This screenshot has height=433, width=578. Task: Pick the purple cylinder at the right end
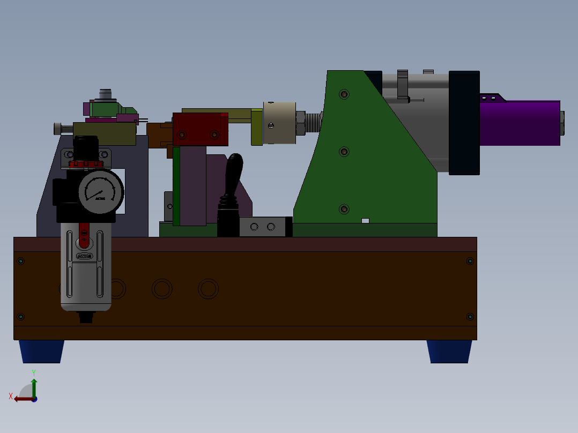520,123
